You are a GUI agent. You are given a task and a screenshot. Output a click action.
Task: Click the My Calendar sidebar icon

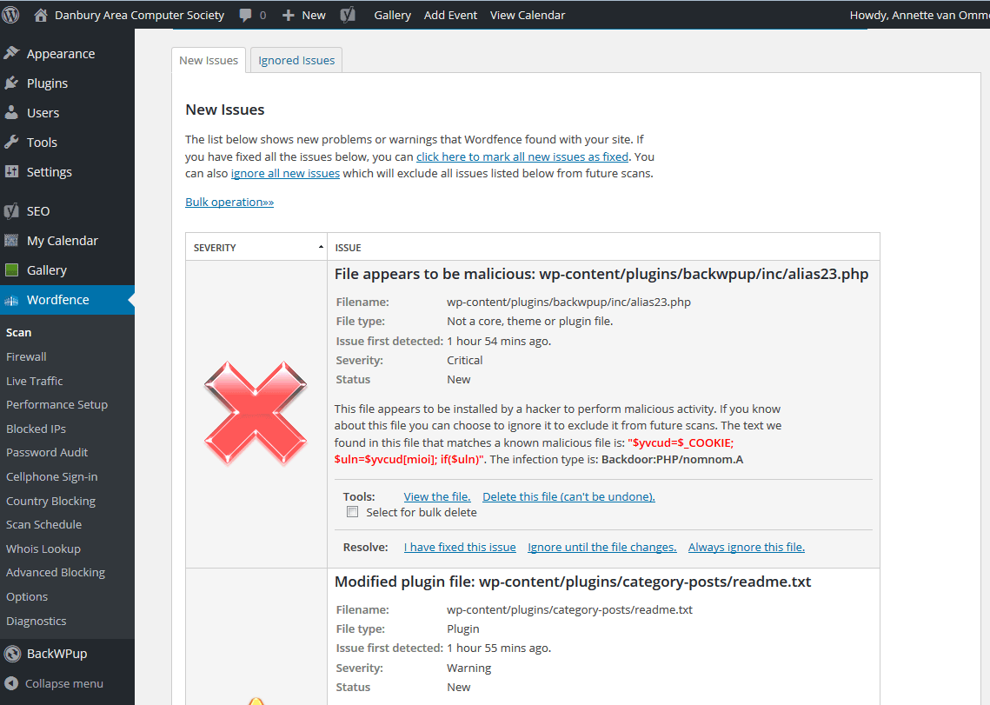pos(11,240)
